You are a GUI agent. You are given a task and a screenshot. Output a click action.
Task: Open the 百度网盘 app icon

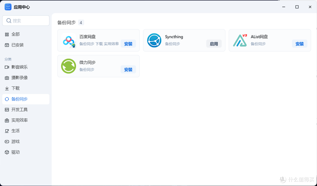[68, 40]
